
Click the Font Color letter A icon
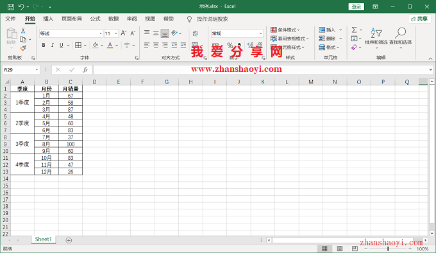tap(110, 45)
